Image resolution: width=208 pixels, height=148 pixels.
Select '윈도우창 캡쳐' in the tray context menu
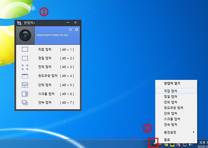(x=176, y=108)
